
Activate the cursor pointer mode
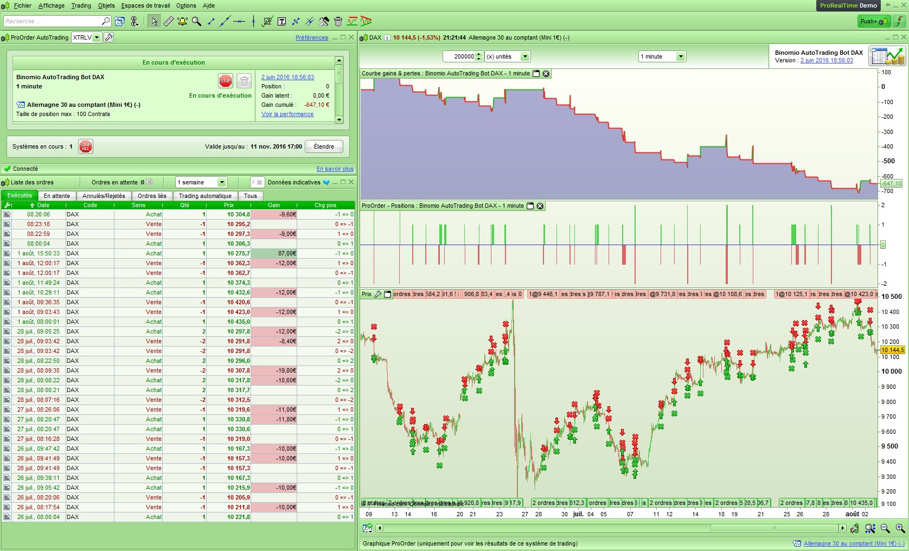(155, 22)
